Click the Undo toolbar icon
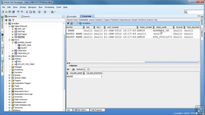 18,12
